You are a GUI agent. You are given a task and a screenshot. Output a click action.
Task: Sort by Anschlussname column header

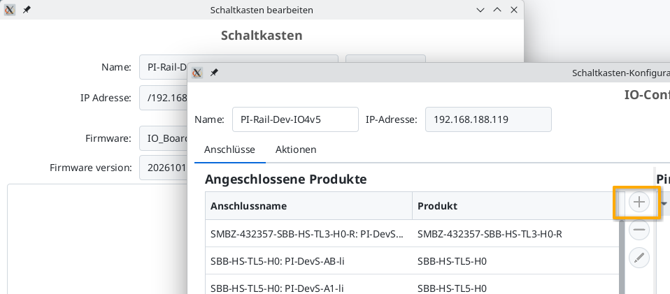coord(308,206)
